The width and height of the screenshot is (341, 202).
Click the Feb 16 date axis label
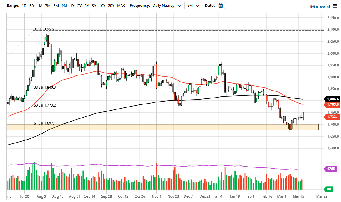[267, 196]
